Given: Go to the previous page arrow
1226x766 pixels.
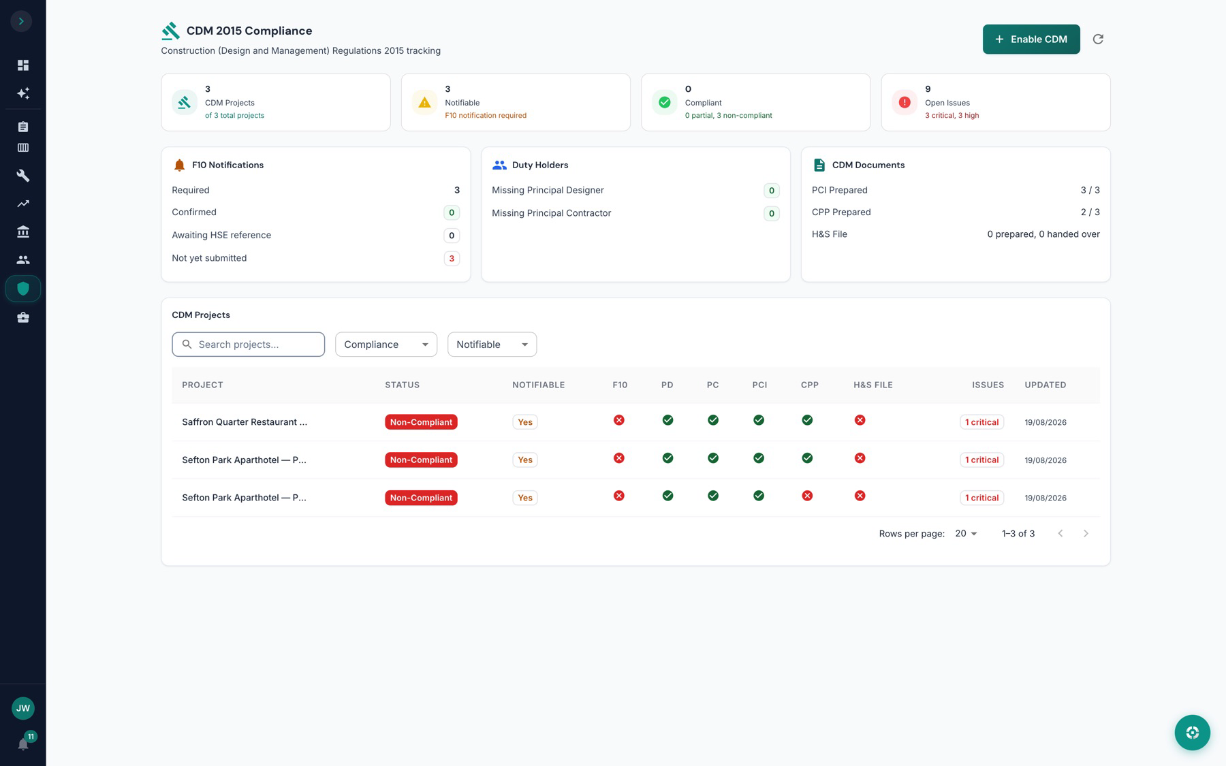Looking at the screenshot, I should pyautogui.click(x=1060, y=533).
